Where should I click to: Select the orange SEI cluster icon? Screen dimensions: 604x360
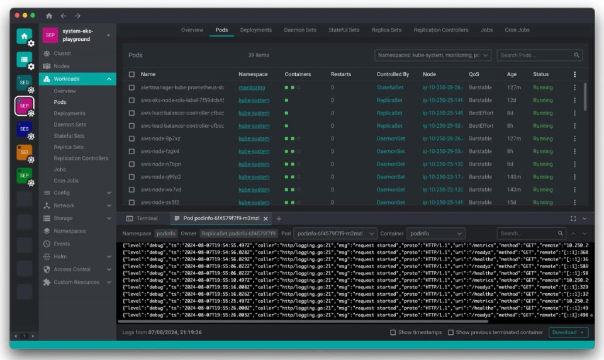point(24,152)
